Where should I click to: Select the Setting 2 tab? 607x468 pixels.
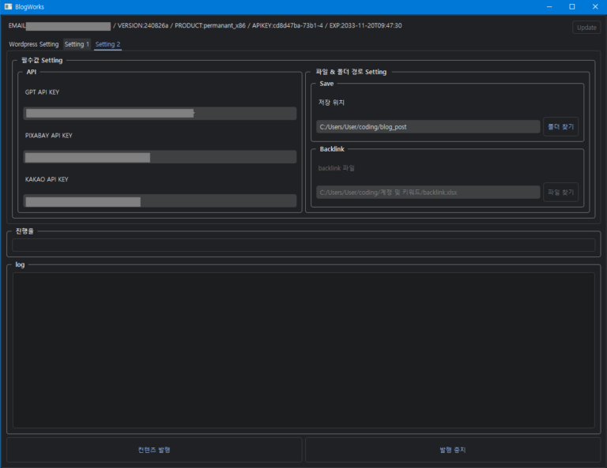point(107,44)
